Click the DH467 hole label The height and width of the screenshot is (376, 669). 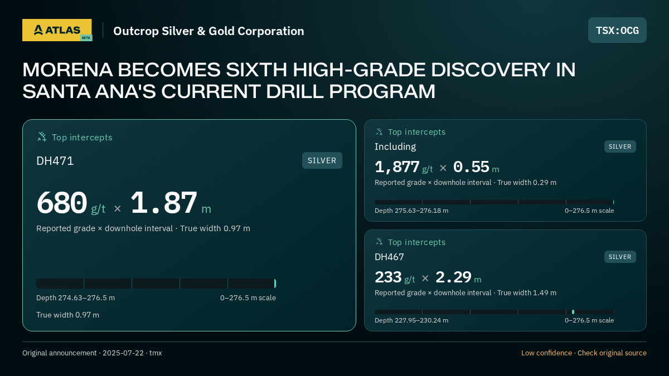[389, 257]
